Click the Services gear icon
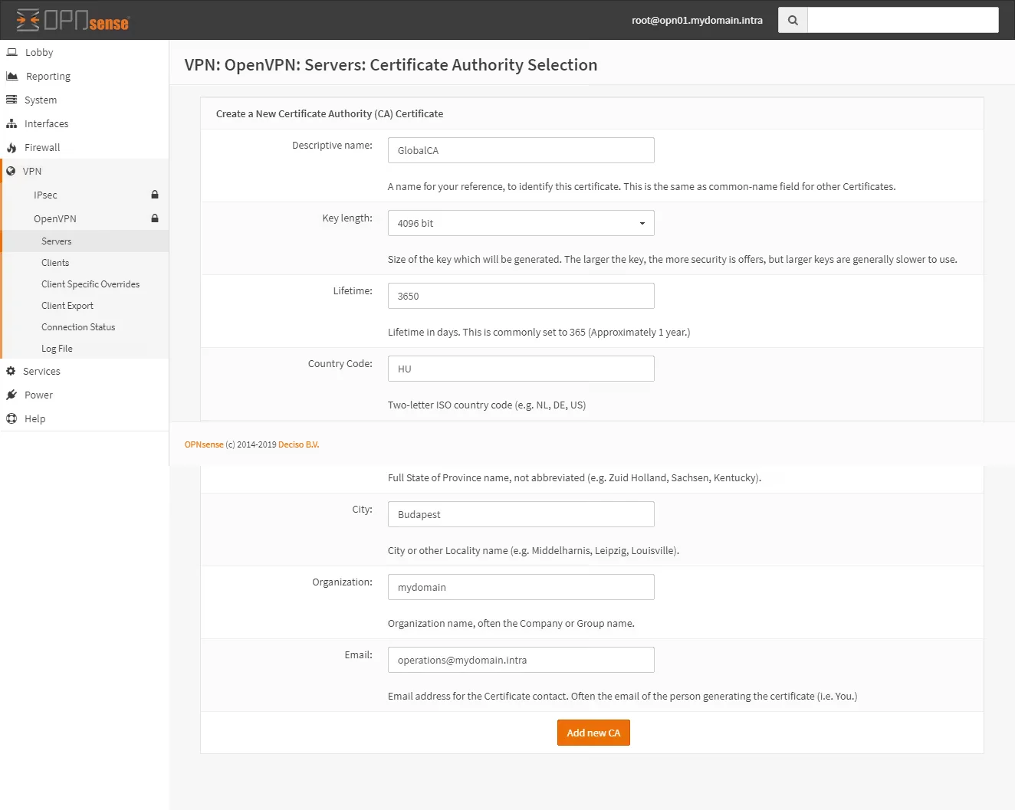This screenshot has width=1015, height=810. (x=11, y=371)
